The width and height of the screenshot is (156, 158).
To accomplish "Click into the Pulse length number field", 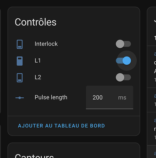I will click(109, 97).
